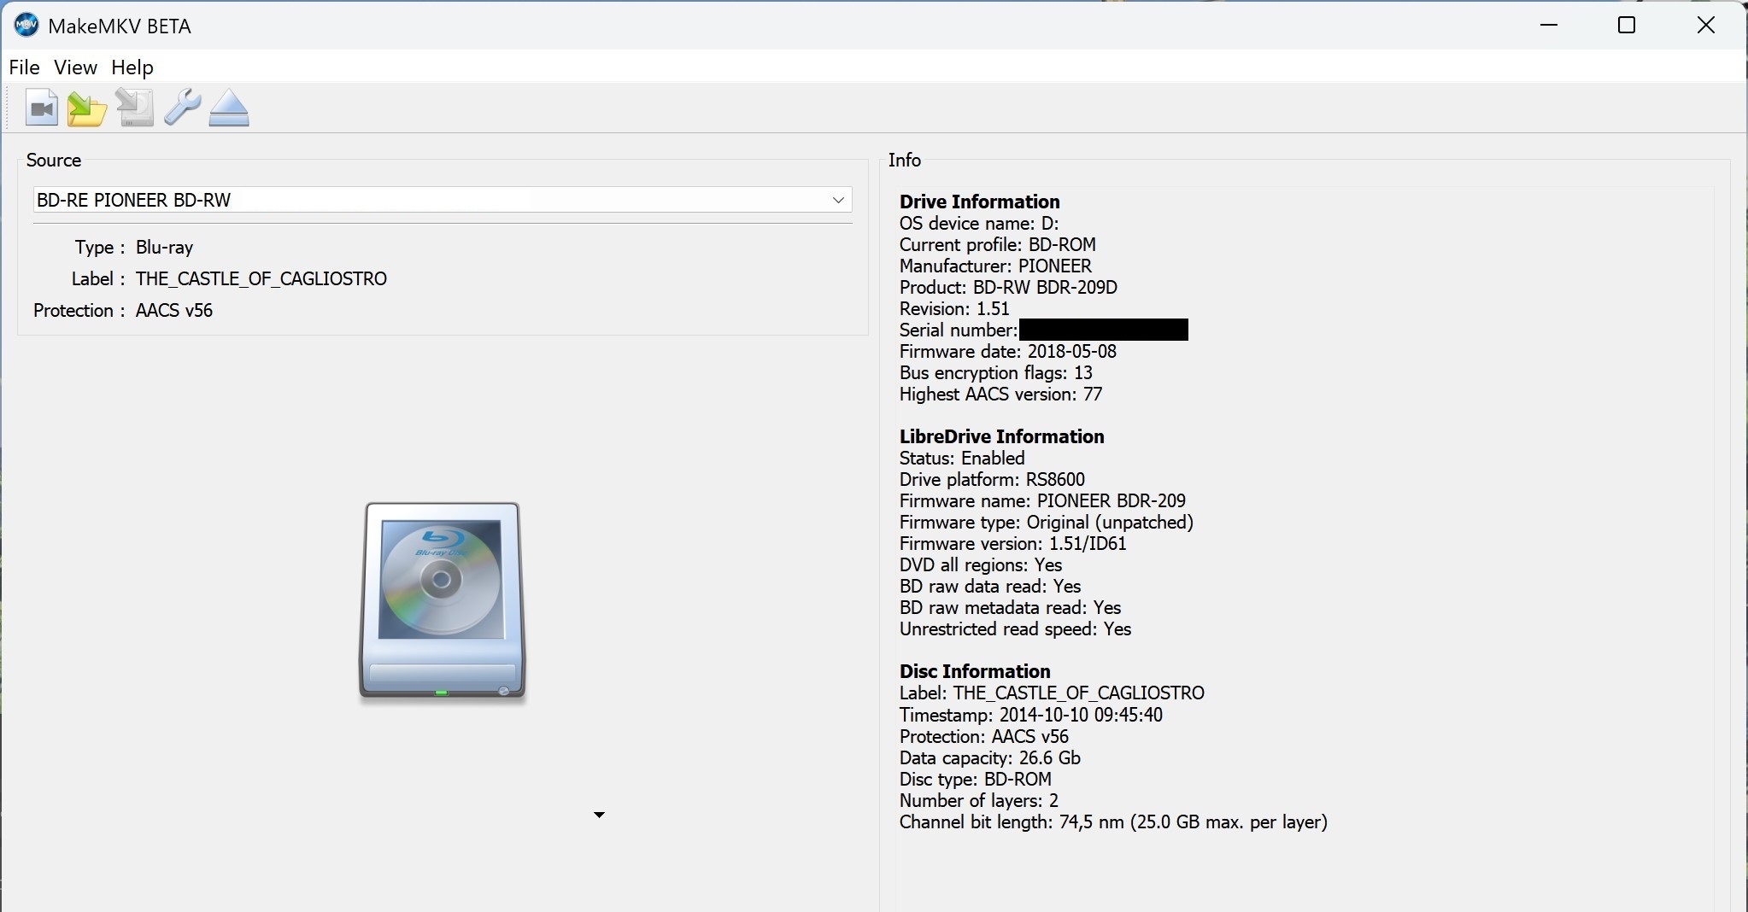
Task: Open the File menu
Action: [x=24, y=67]
